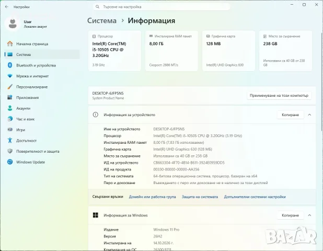This screenshot has width=323, height=251.
Task: Open Приложения settings page
Action: pyautogui.click(x=42, y=97)
